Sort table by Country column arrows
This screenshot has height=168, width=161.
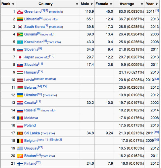click(x=77, y=4)
